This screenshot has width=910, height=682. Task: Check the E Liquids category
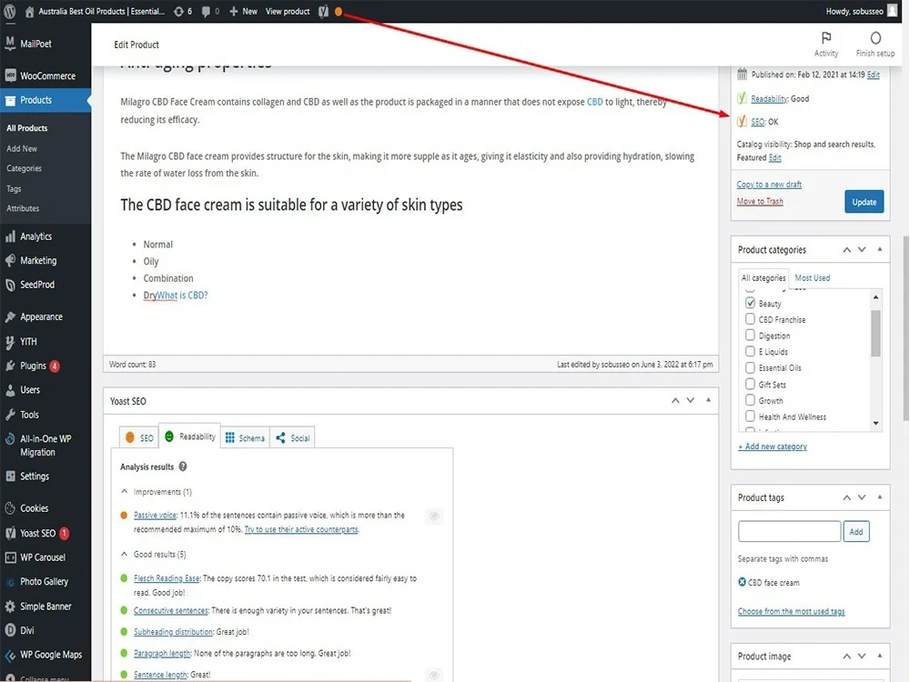[750, 351]
